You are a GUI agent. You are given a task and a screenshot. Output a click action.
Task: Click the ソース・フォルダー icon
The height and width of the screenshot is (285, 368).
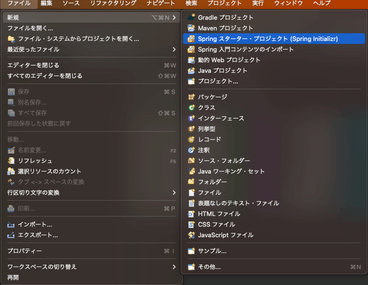191,161
